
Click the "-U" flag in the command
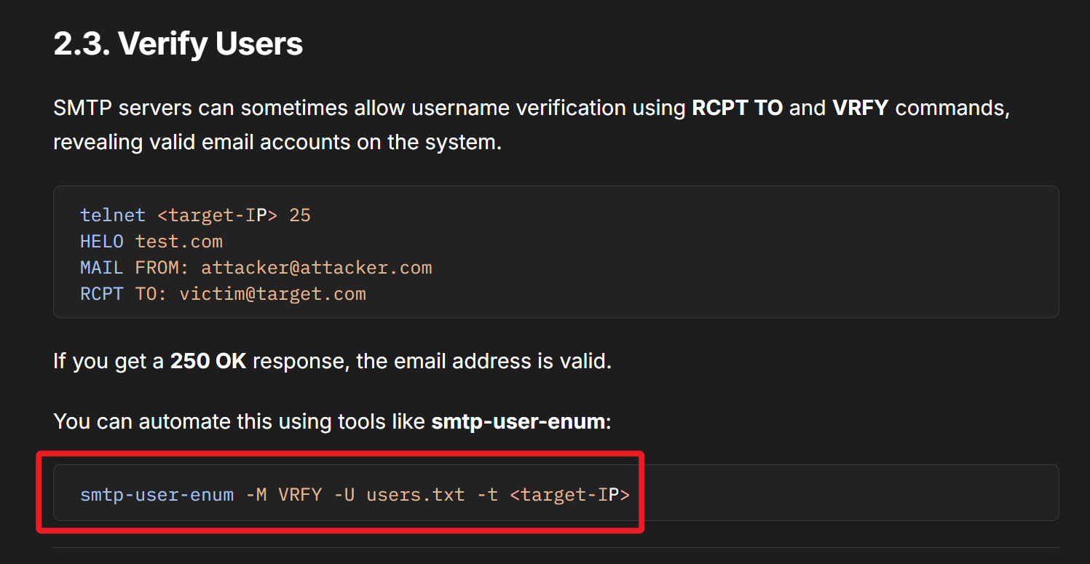click(344, 495)
